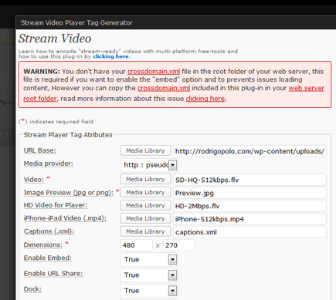Open Media Library for HD Video
336x300 pixels.
145,205
